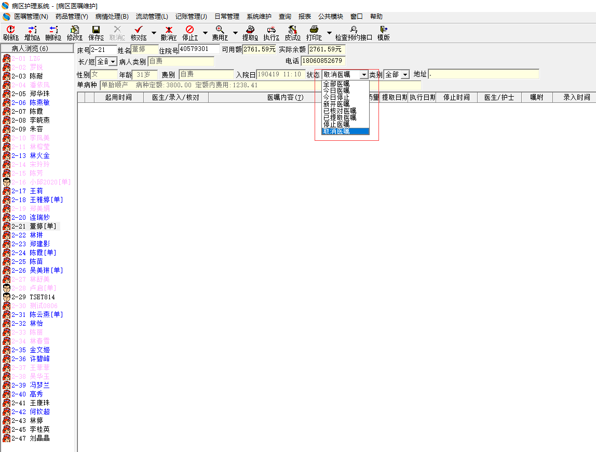Screen dimensions: 596x452
Task: Click the 停止T stop icon
Action: pos(189,30)
